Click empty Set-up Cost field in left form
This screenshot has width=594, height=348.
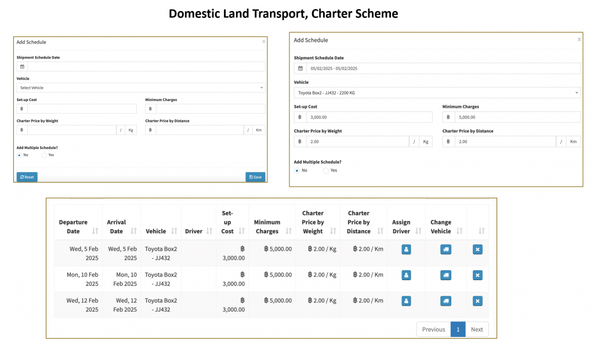(82, 109)
